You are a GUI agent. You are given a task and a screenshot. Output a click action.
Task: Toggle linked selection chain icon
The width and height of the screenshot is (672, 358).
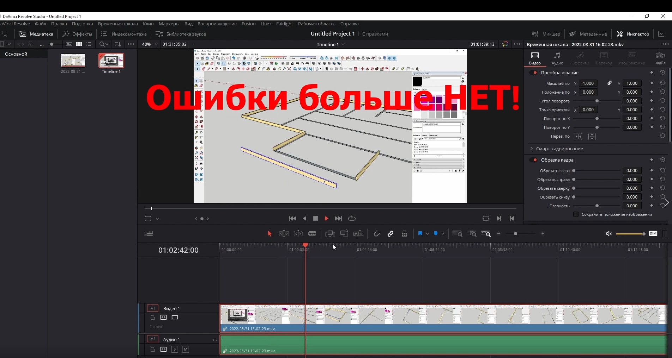(391, 234)
